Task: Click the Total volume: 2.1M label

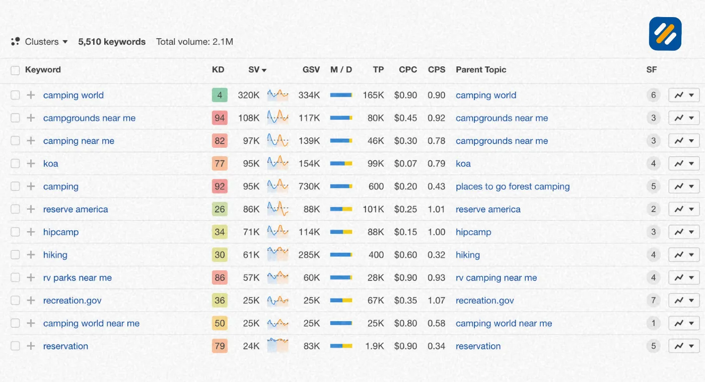Action: pyautogui.click(x=194, y=42)
